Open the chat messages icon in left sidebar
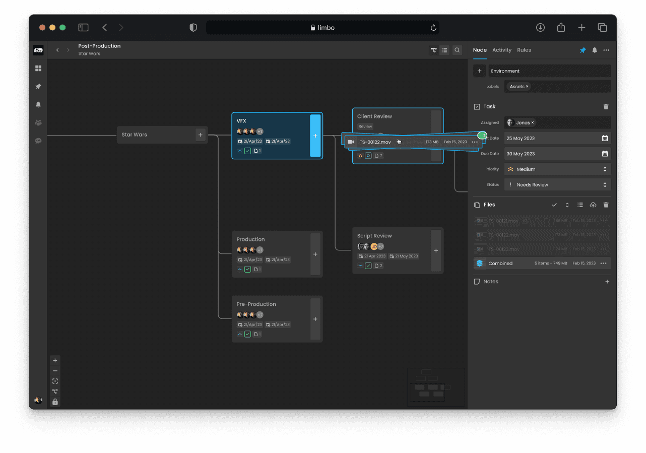The width and height of the screenshot is (646, 453). [x=38, y=141]
